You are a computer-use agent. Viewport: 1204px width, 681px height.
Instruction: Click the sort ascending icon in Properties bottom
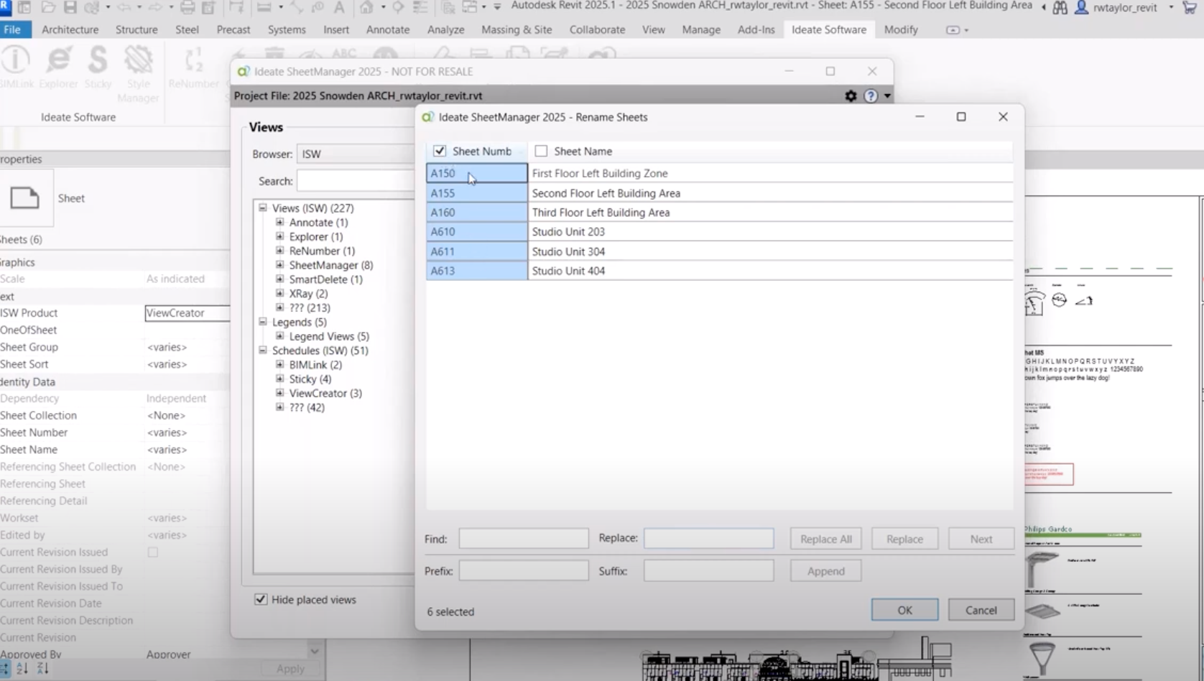tap(22, 668)
